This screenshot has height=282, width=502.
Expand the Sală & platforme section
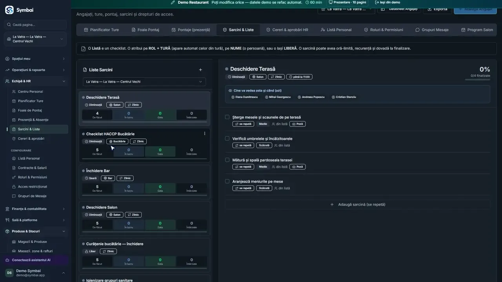(x=36, y=220)
